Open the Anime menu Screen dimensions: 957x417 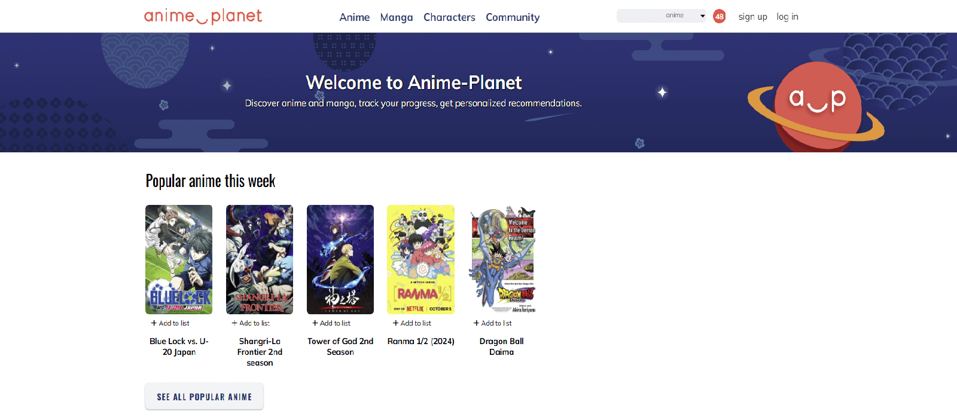[x=354, y=17]
